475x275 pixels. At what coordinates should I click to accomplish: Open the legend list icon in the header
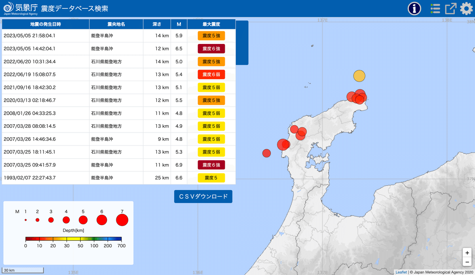[x=435, y=8]
